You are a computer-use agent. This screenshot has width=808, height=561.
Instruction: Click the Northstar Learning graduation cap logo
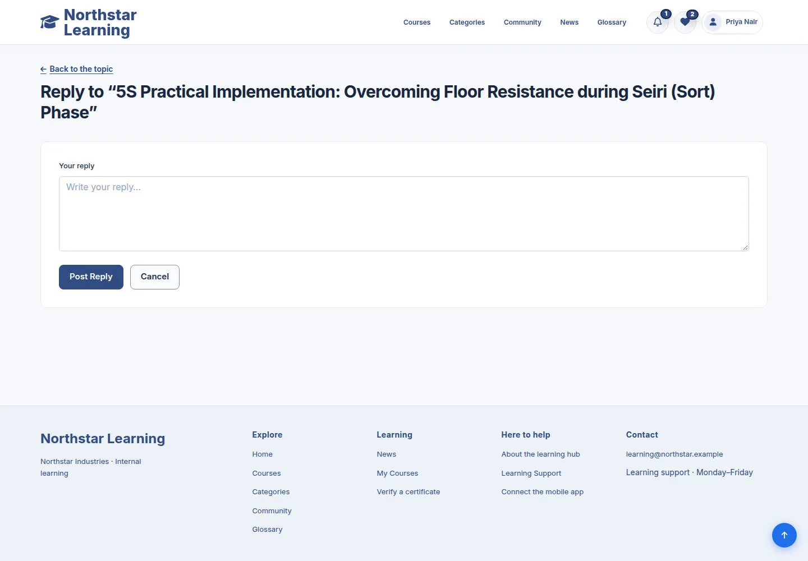(49, 22)
